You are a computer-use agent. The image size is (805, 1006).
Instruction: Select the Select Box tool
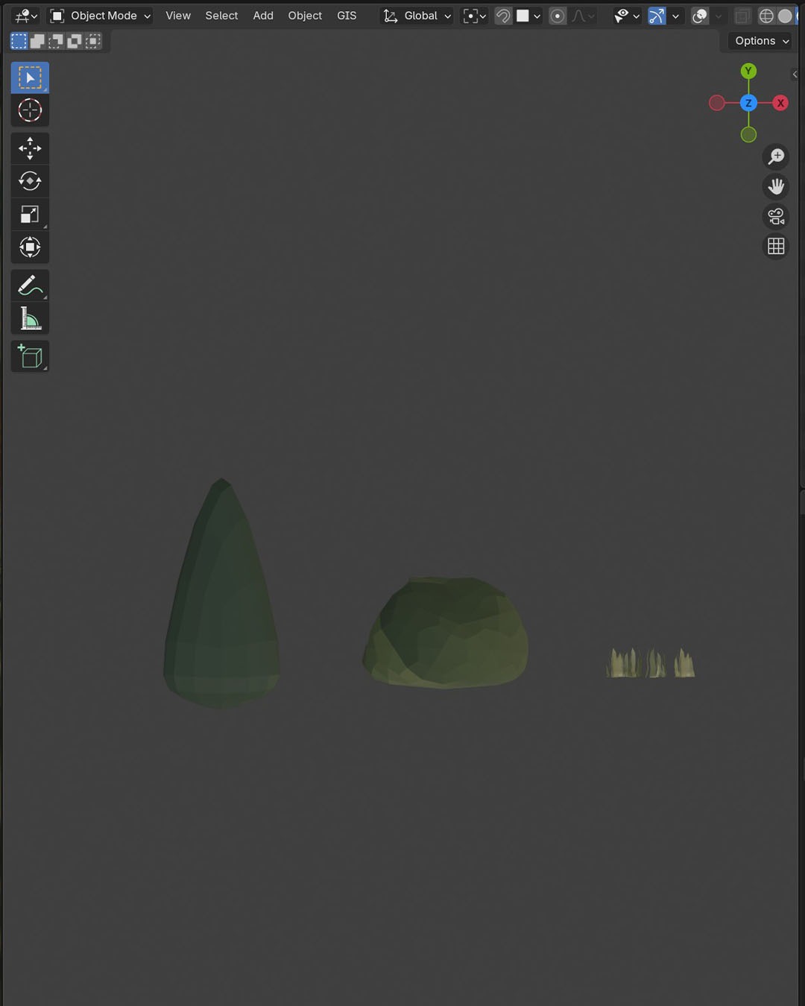coord(30,77)
